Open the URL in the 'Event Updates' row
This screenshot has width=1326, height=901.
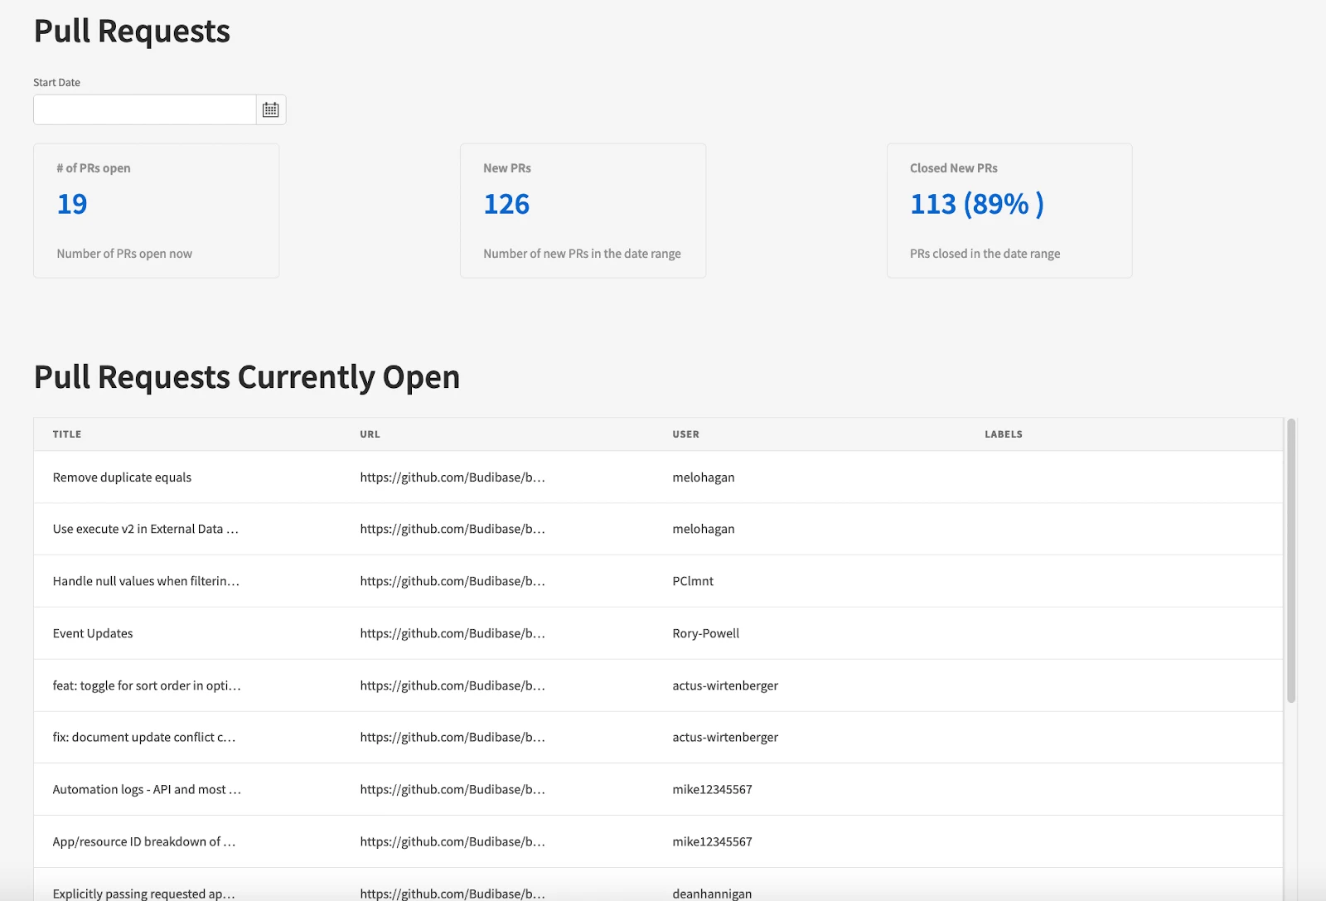pos(452,633)
